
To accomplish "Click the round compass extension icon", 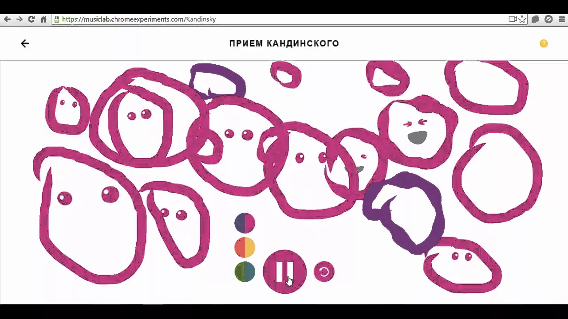I will [x=549, y=19].
